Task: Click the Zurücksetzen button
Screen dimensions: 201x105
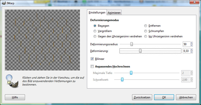Action: click(x=142, y=97)
